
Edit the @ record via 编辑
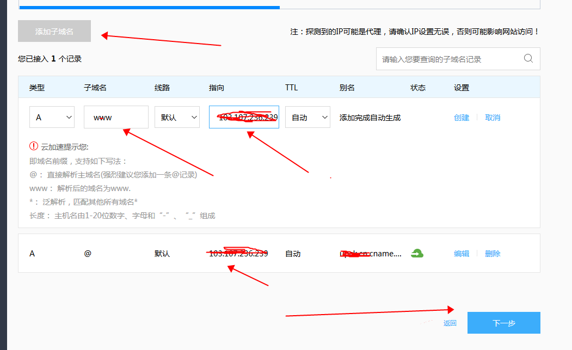(x=462, y=254)
